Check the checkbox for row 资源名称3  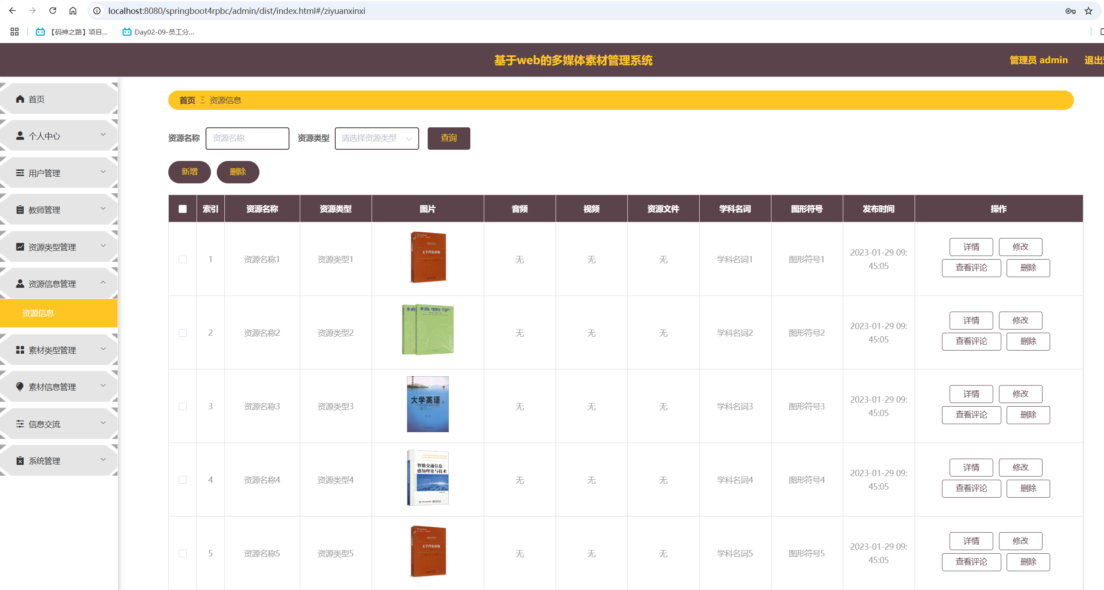(183, 407)
